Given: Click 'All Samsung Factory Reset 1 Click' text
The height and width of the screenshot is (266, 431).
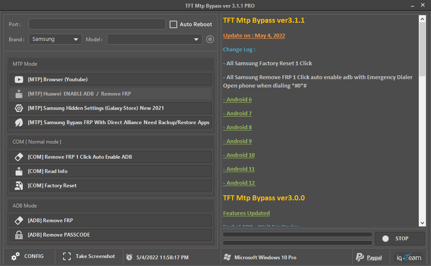Looking at the screenshot, I should (x=269, y=64).
